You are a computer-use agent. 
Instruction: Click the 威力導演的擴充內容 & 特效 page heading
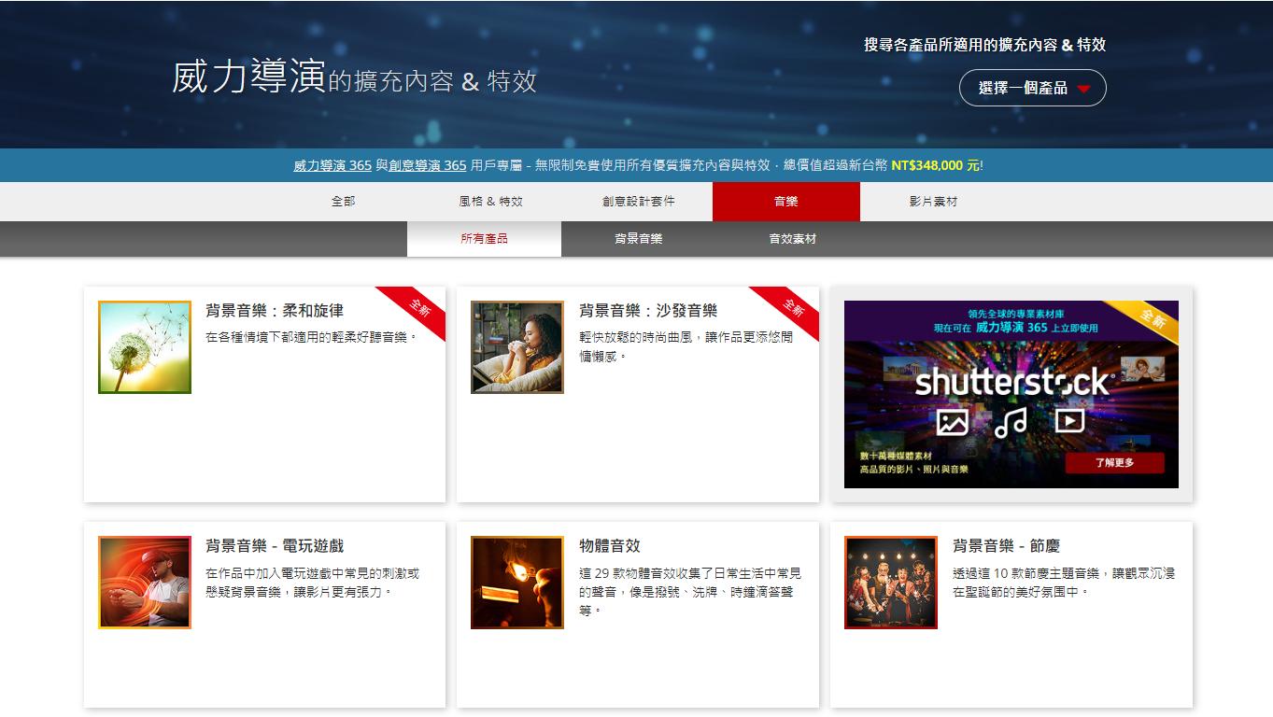[354, 78]
